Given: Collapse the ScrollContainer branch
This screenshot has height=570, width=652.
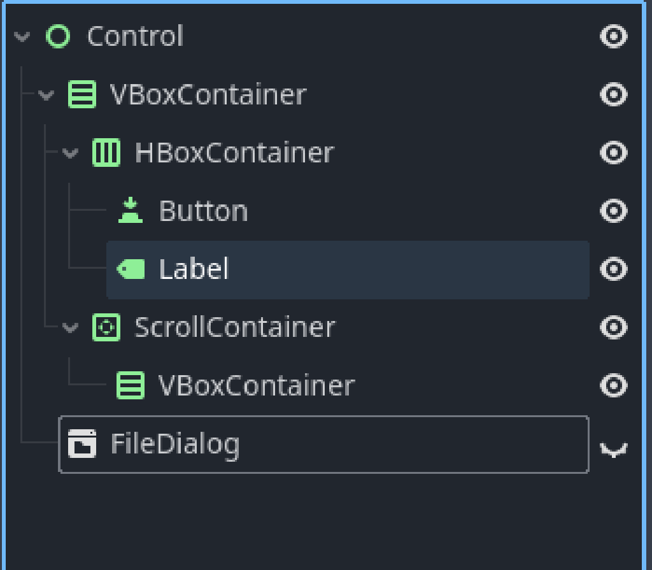Looking at the screenshot, I should click(x=69, y=327).
